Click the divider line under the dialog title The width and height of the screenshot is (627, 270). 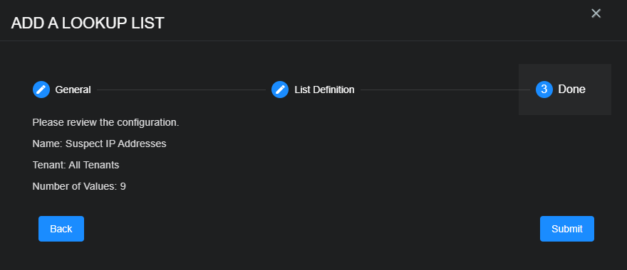(x=313, y=40)
